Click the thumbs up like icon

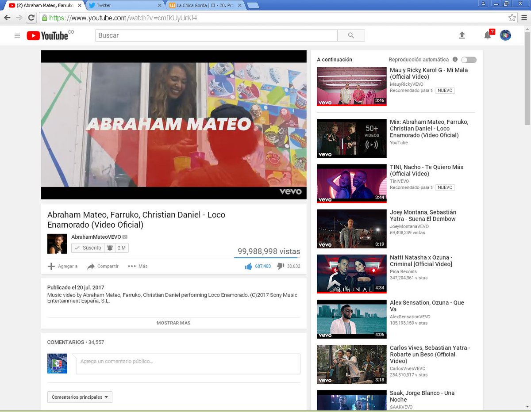point(248,266)
